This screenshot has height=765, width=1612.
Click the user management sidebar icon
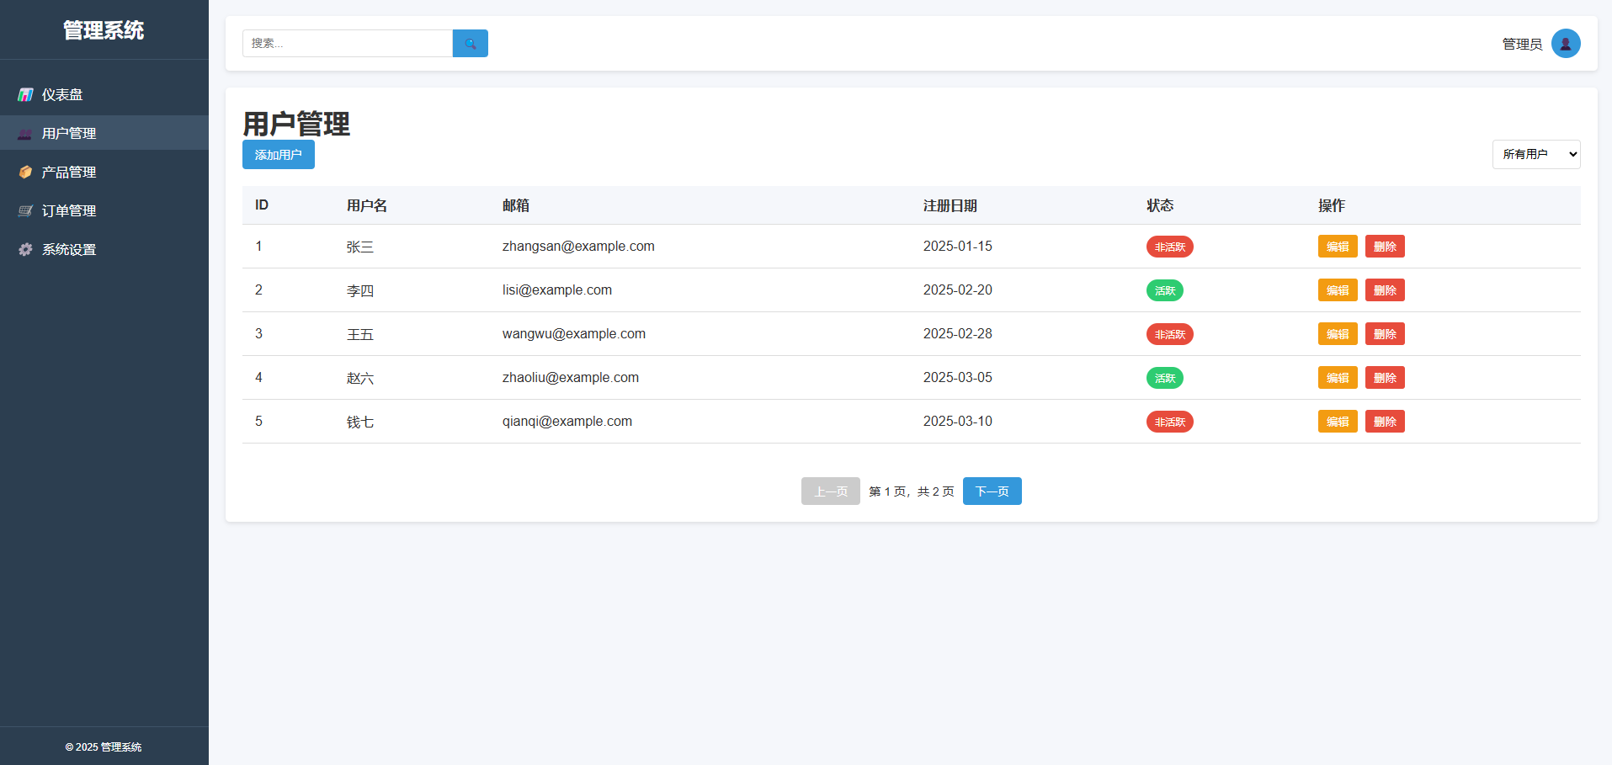pos(25,134)
